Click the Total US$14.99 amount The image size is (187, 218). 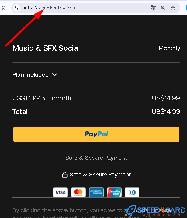tap(166, 111)
